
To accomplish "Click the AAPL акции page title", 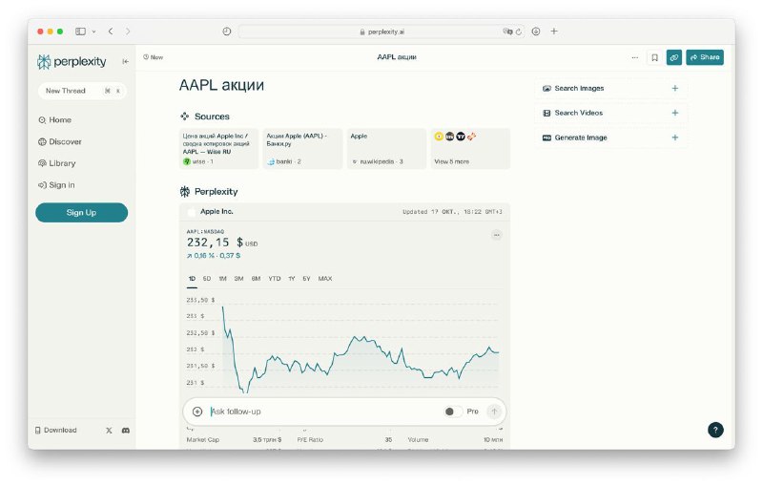I will point(221,85).
